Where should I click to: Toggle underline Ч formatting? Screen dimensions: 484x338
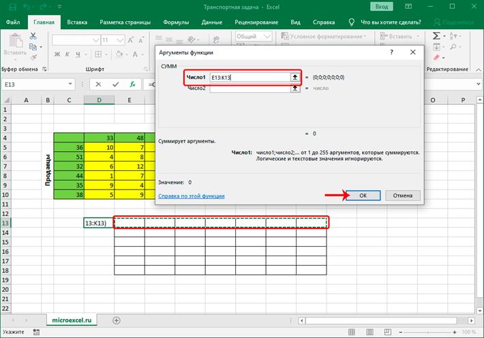[78, 55]
